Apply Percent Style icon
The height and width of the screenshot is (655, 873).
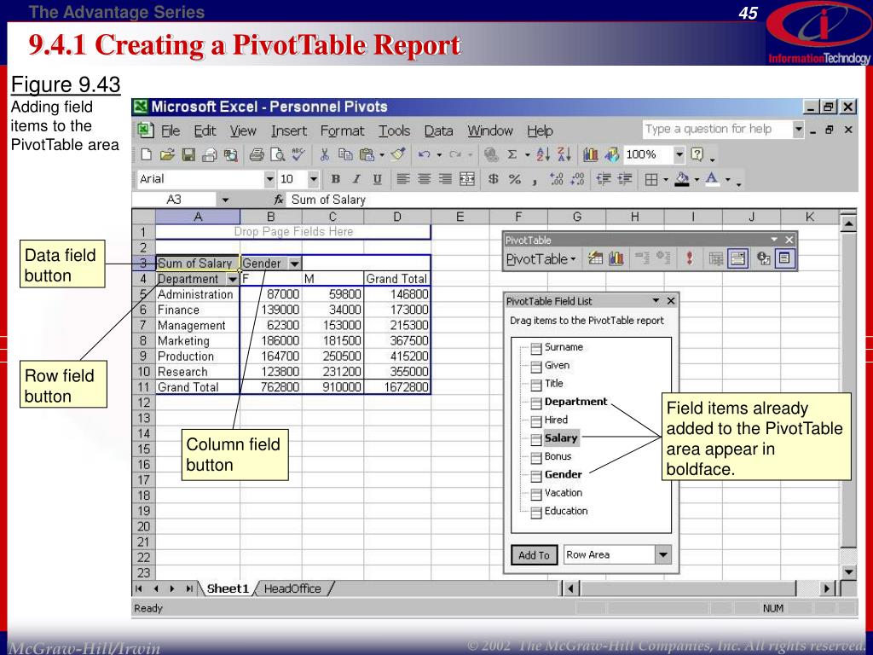point(514,179)
